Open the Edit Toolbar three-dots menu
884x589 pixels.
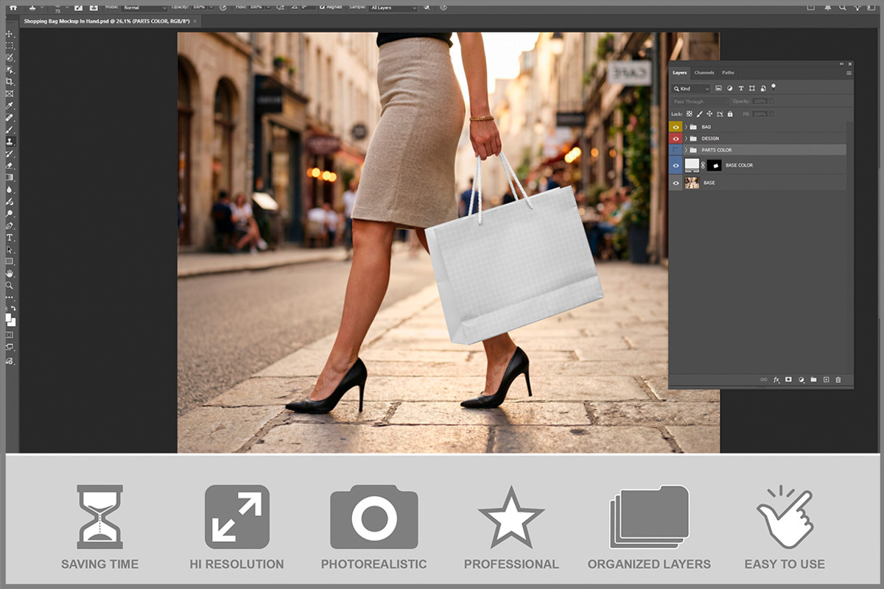point(10,297)
